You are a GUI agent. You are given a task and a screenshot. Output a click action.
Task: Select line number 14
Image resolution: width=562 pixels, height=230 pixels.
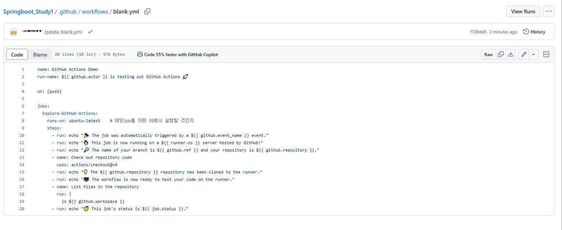(x=22, y=165)
